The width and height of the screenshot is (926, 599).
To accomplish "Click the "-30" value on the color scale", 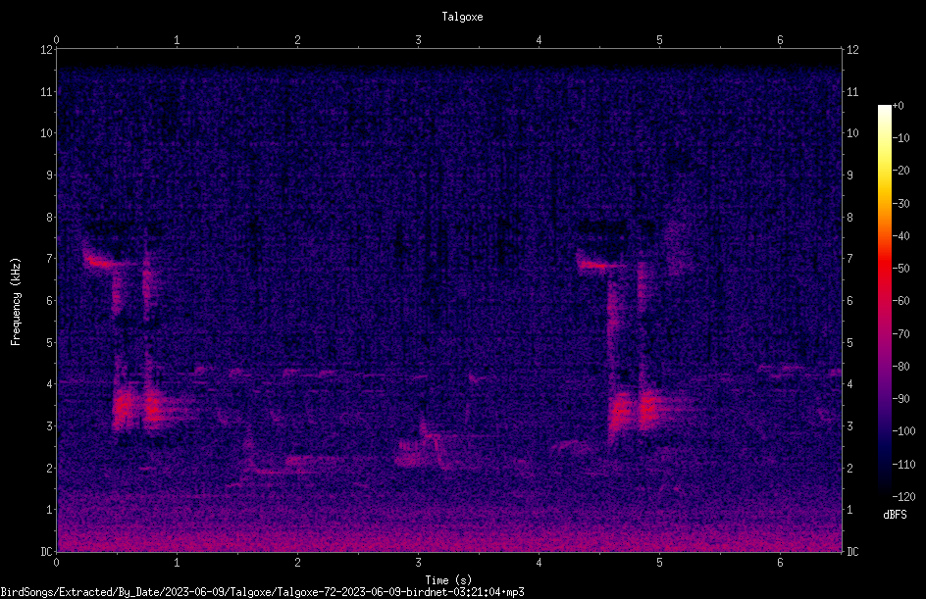I will 900,204.
